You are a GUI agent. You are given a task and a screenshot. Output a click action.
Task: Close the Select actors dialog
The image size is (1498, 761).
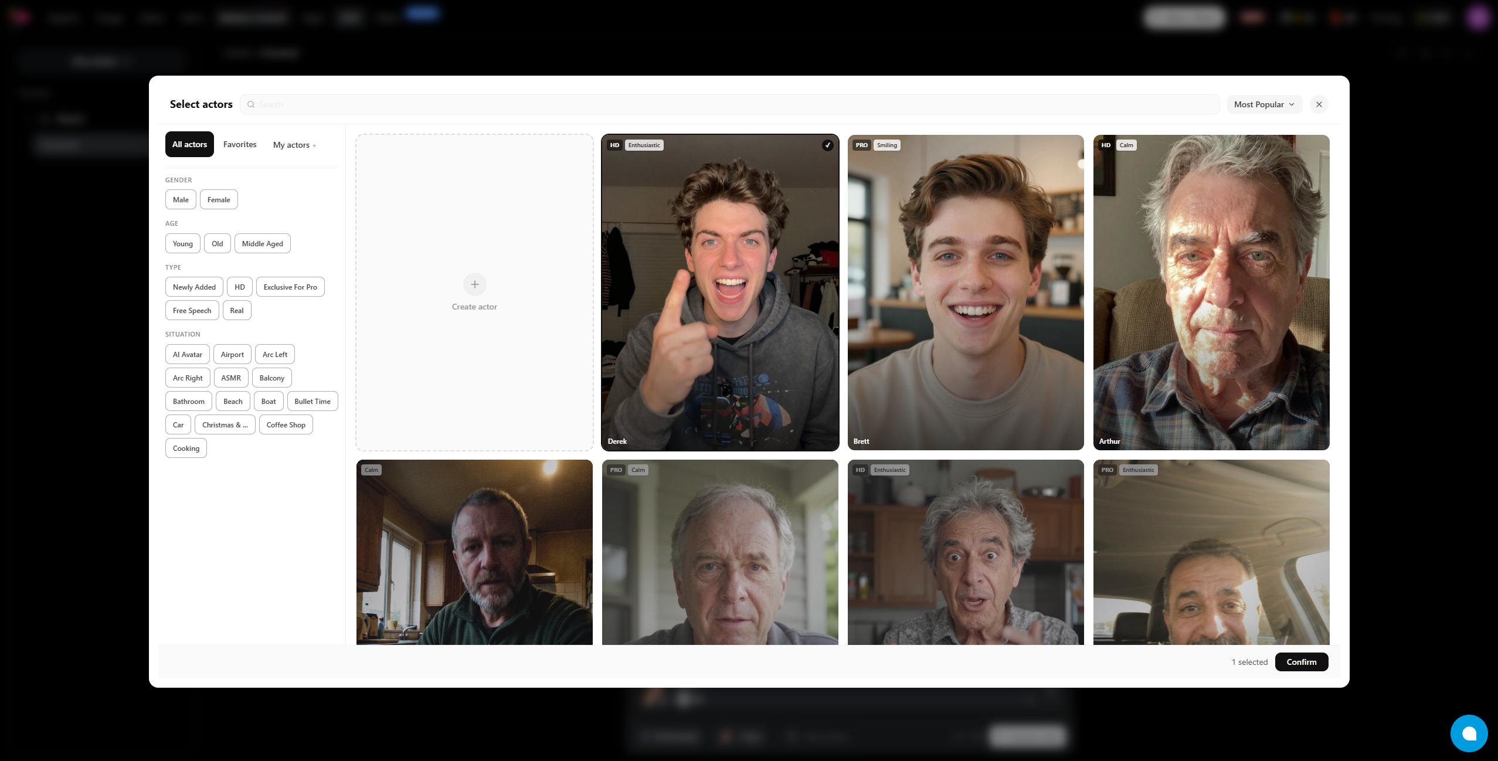1319,104
